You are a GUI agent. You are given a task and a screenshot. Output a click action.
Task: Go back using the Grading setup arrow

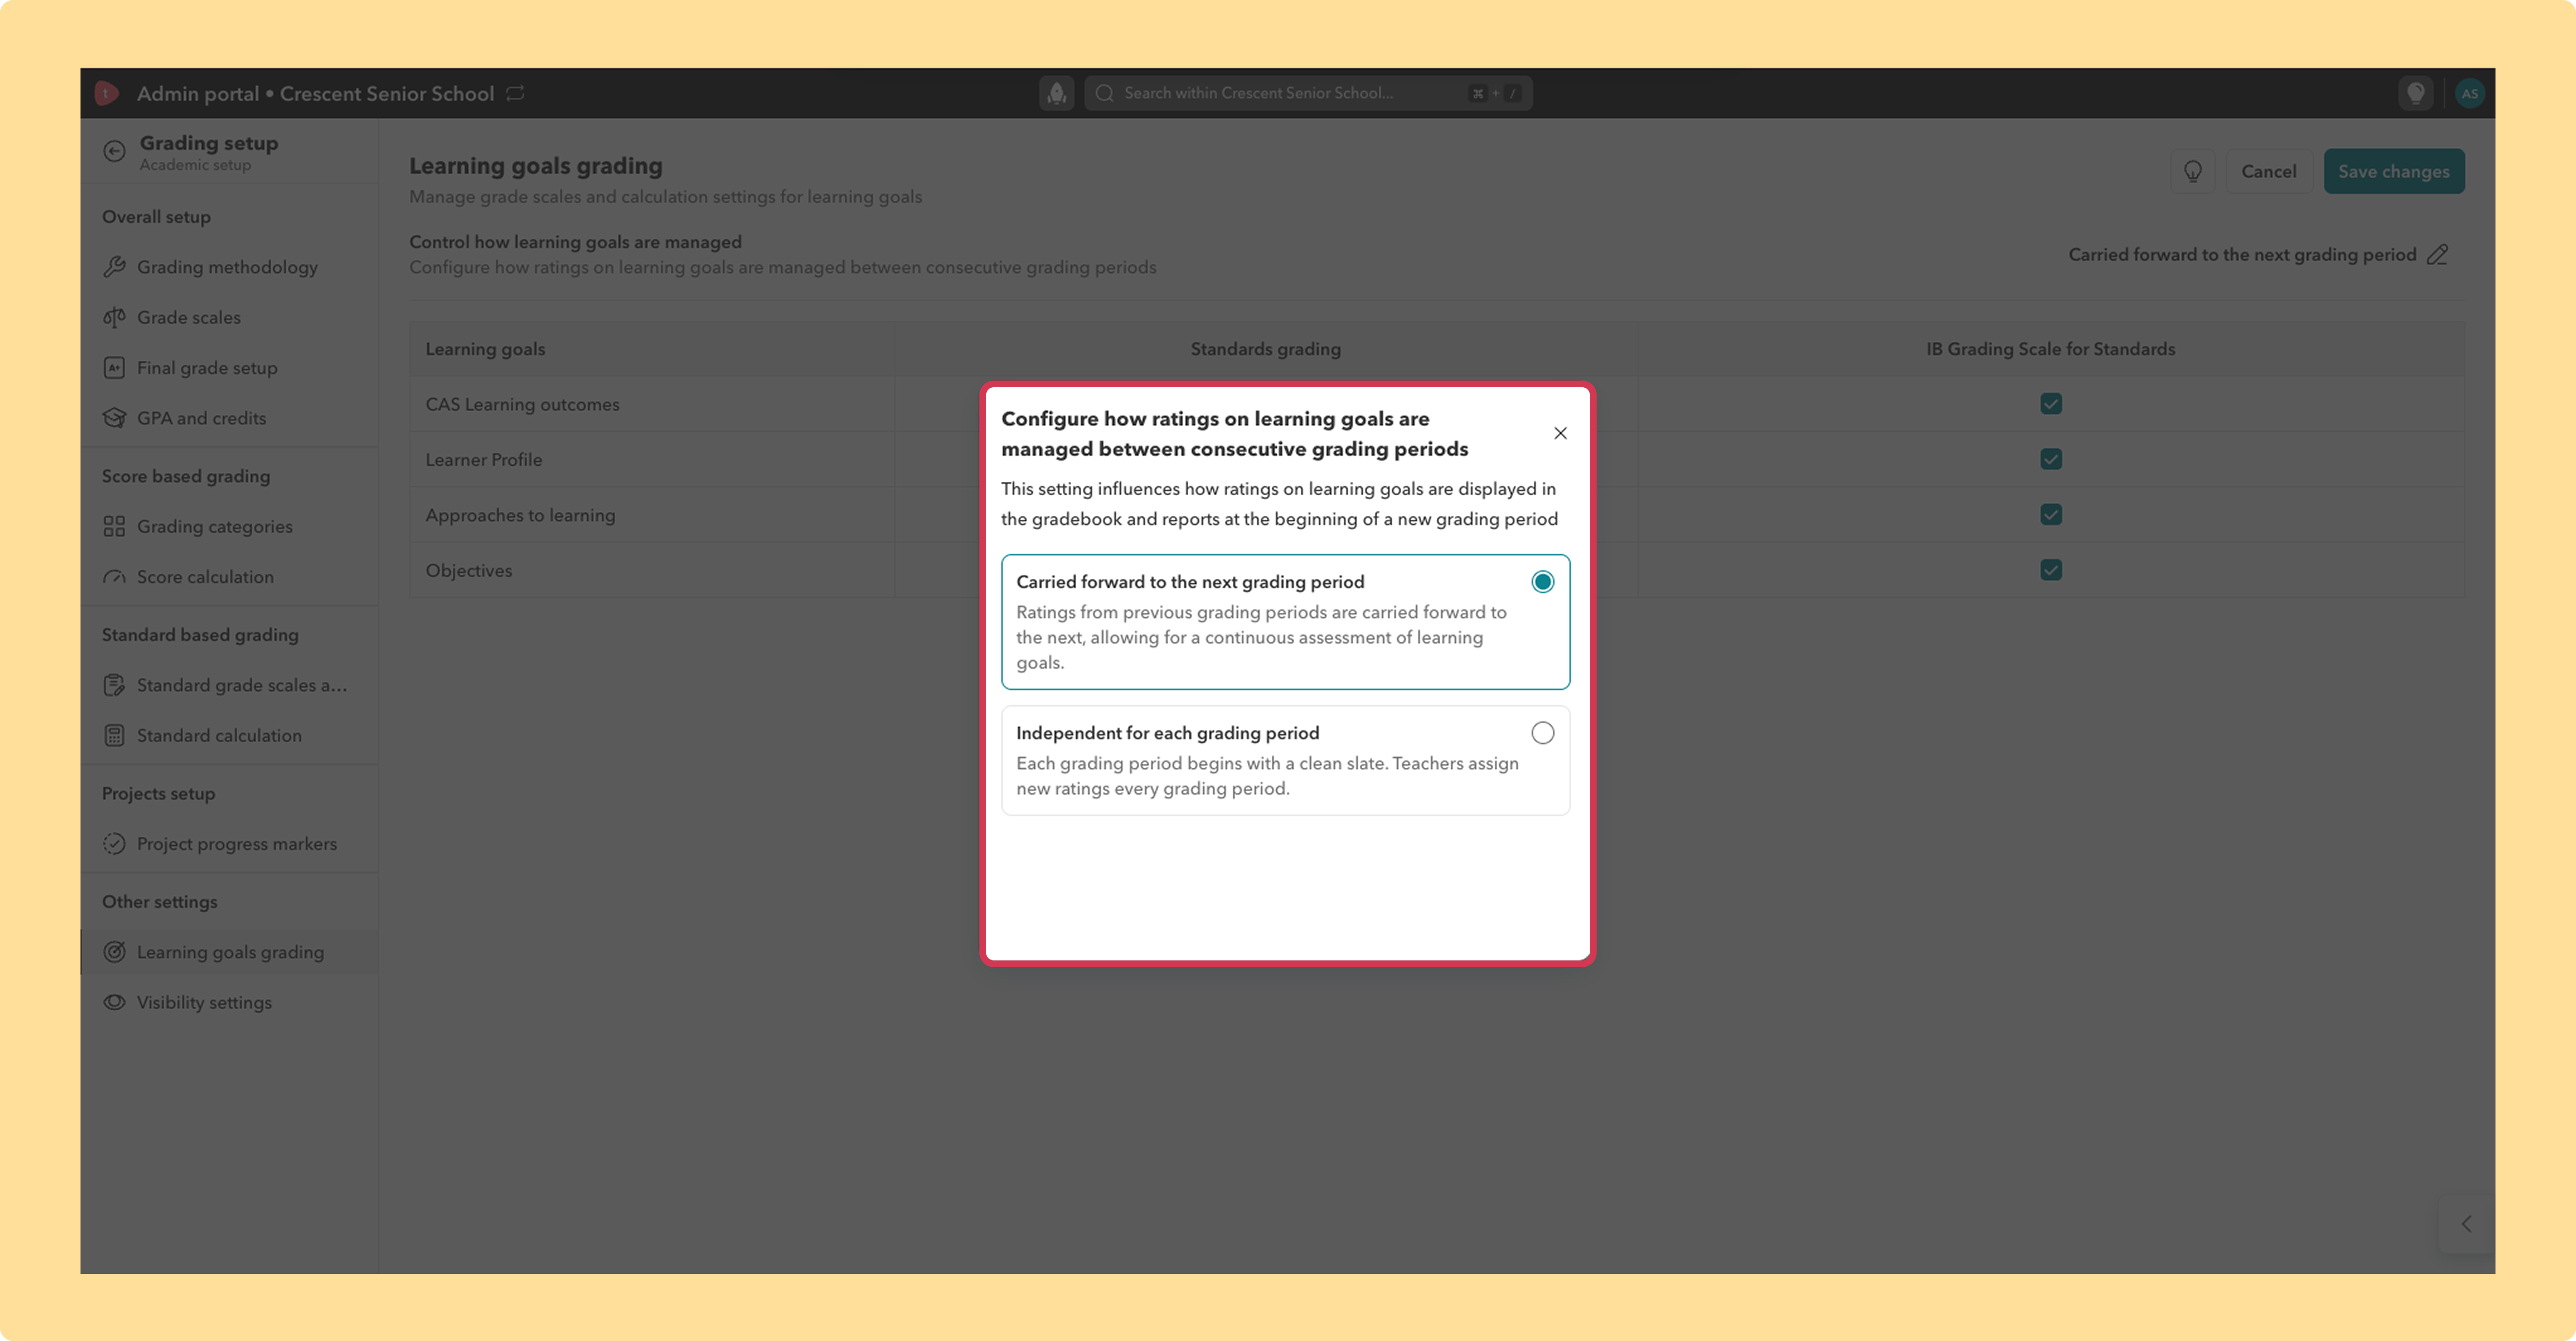pyautogui.click(x=114, y=151)
